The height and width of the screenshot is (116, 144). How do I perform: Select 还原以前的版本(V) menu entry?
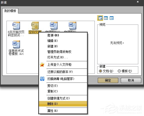[x=63, y=72]
